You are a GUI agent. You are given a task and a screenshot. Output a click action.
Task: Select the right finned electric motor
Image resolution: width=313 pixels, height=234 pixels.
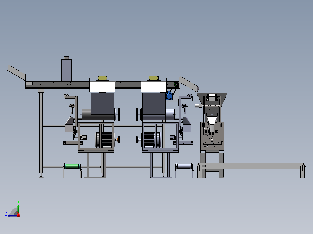(152, 140)
